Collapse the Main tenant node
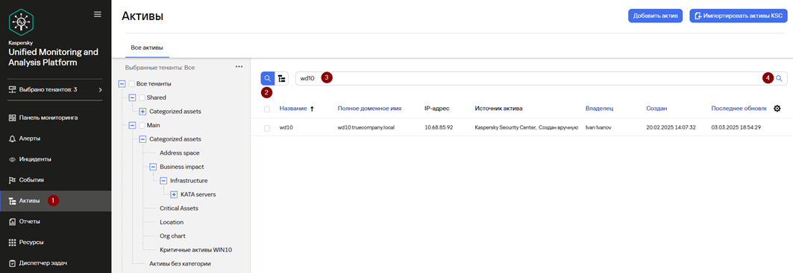Image resolution: width=793 pixels, height=273 pixels. pos(132,125)
